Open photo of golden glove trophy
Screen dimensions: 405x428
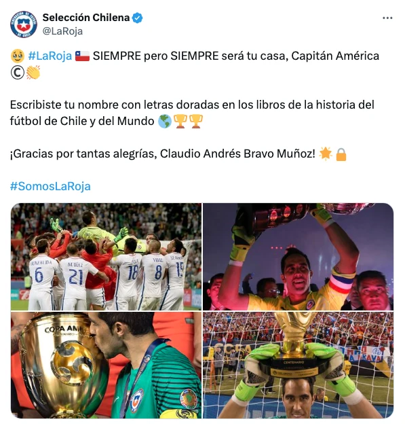click(x=298, y=365)
